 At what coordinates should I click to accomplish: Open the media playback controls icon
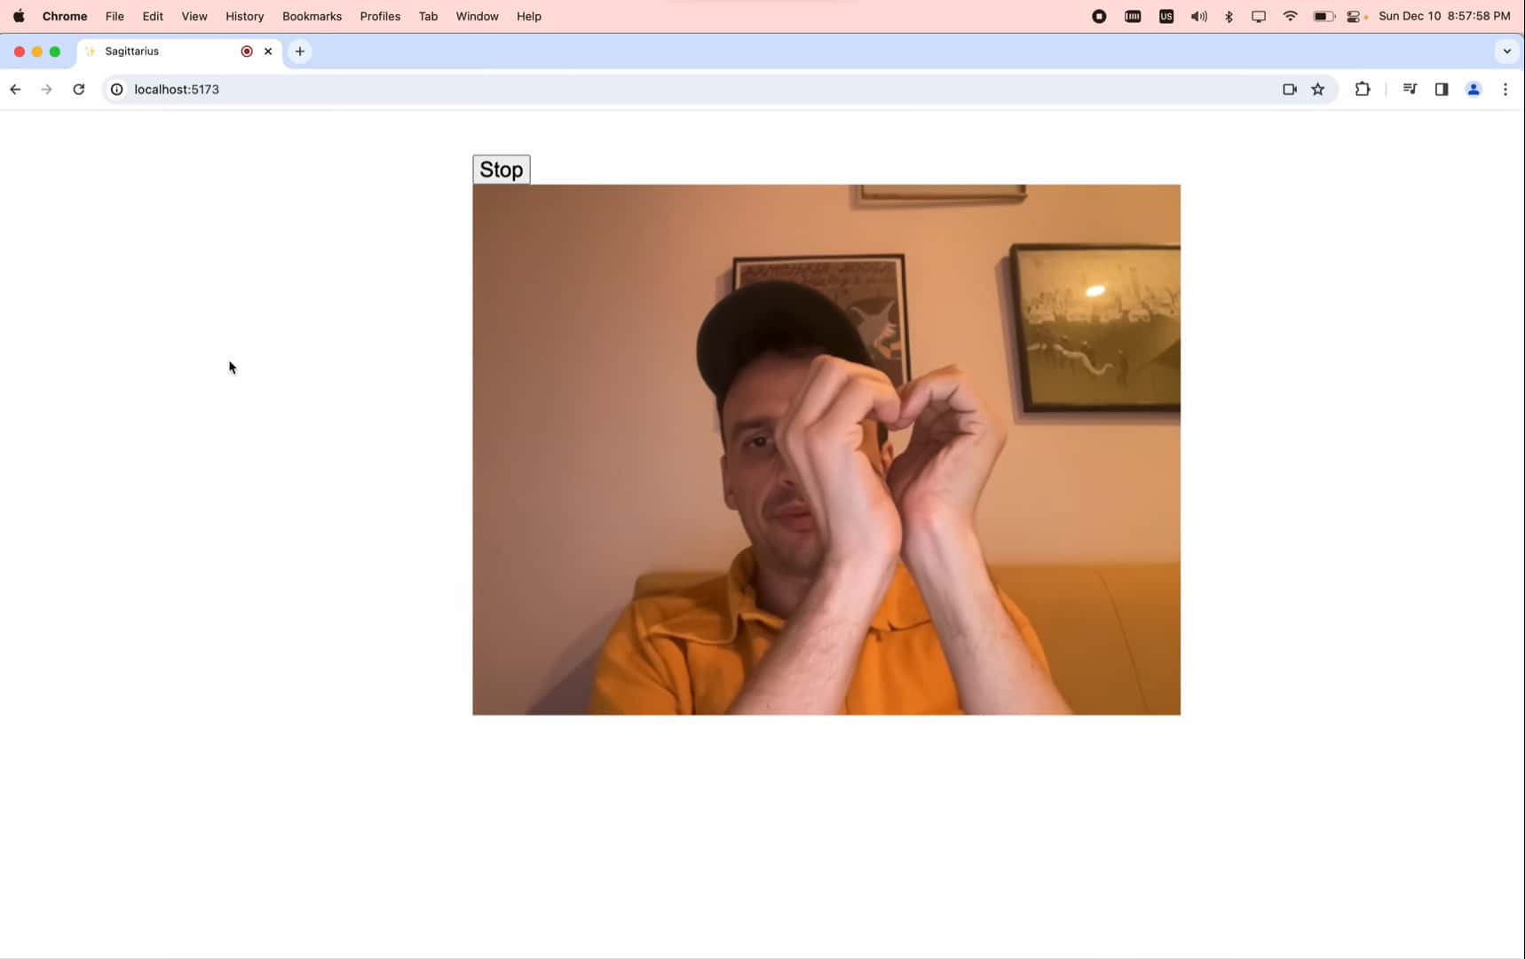point(1409,89)
